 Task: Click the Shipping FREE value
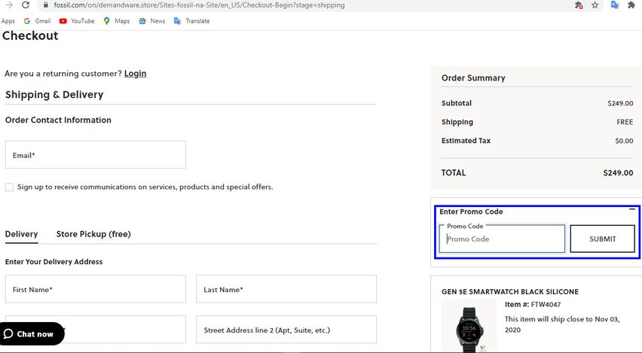625,122
